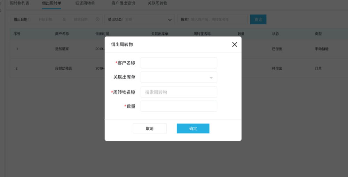Switch to the 周转物列表 tab
Viewport: 348px width, 177px height.
point(19,3)
